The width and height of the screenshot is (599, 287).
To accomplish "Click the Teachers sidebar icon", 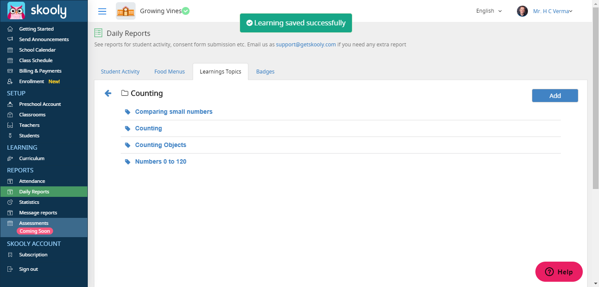I will (11, 125).
